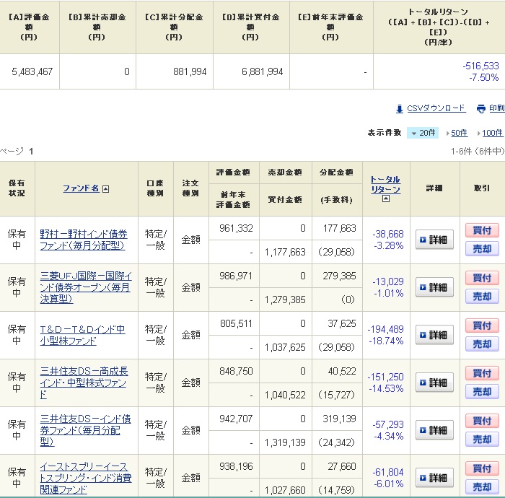Open details for the T&D India small-cap fund
Viewport: 505px width, 498px height.
(434, 335)
